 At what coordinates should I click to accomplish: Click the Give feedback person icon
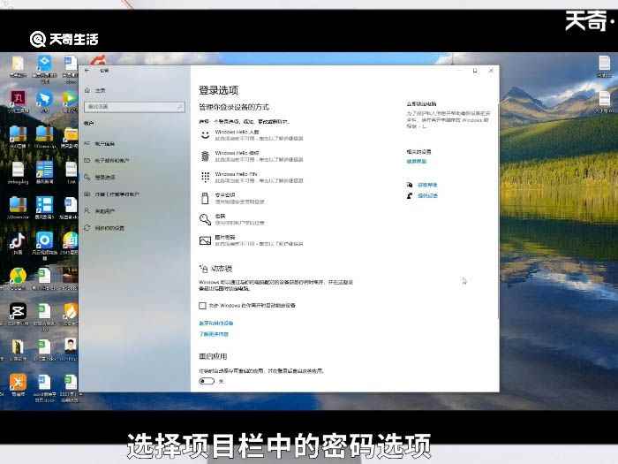(x=410, y=195)
